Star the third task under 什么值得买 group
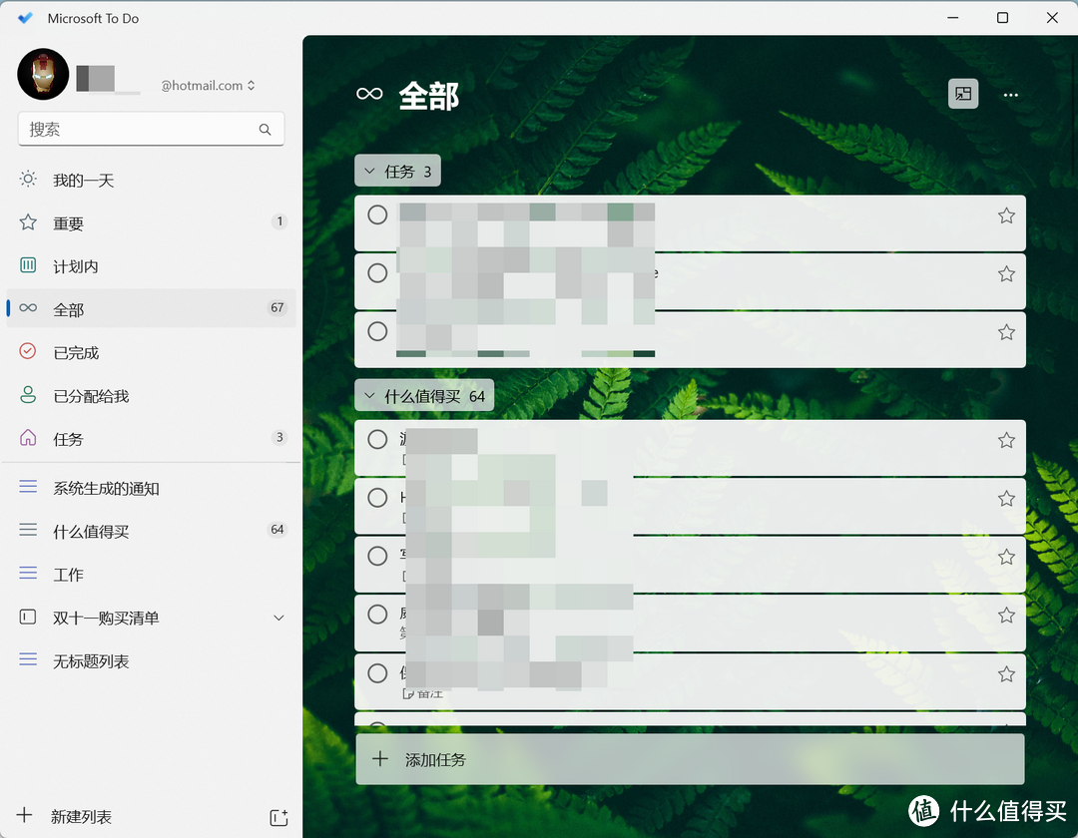 coord(1006,557)
